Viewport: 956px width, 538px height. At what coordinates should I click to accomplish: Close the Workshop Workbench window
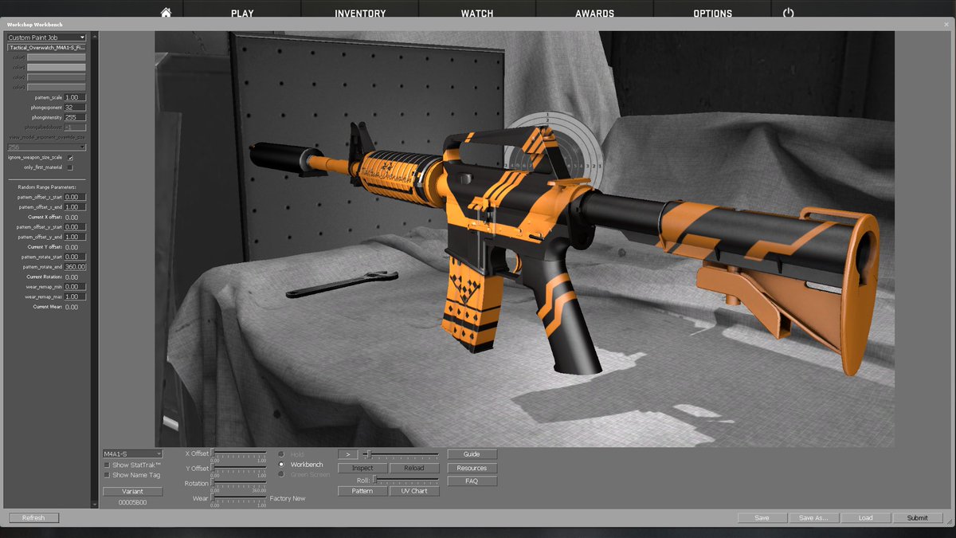click(946, 25)
